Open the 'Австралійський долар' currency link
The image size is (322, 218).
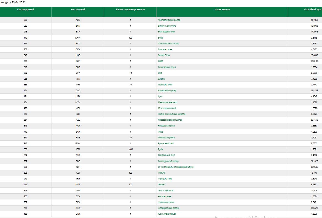[x=169, y=20]
